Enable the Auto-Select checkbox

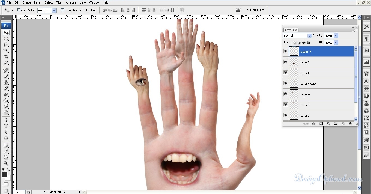point(19,10)
